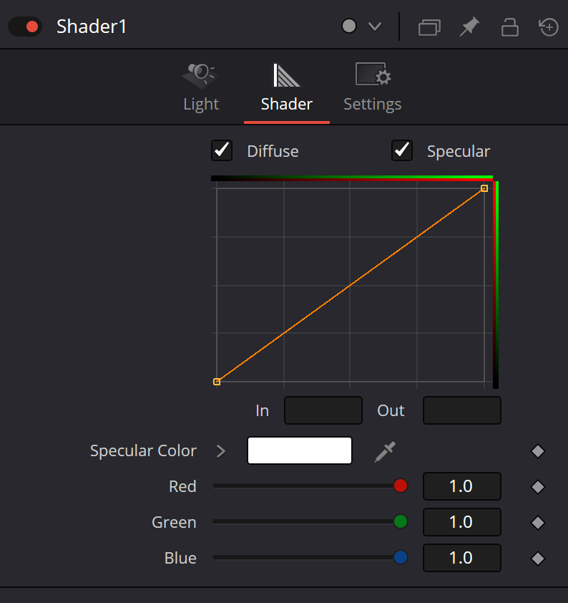Uncheck the Specular checkbox
Viewport: 568px width, 603px height.
[402, 150]
